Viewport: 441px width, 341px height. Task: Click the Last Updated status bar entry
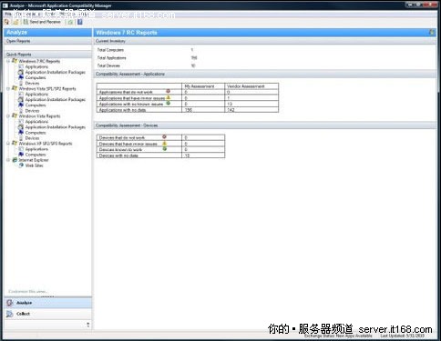click(403, 336)
